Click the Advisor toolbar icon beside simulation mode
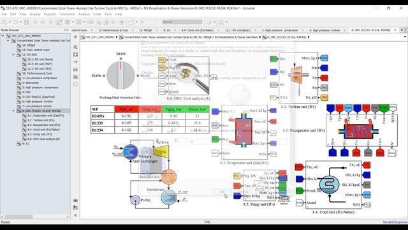 click(x=209, y=22)
